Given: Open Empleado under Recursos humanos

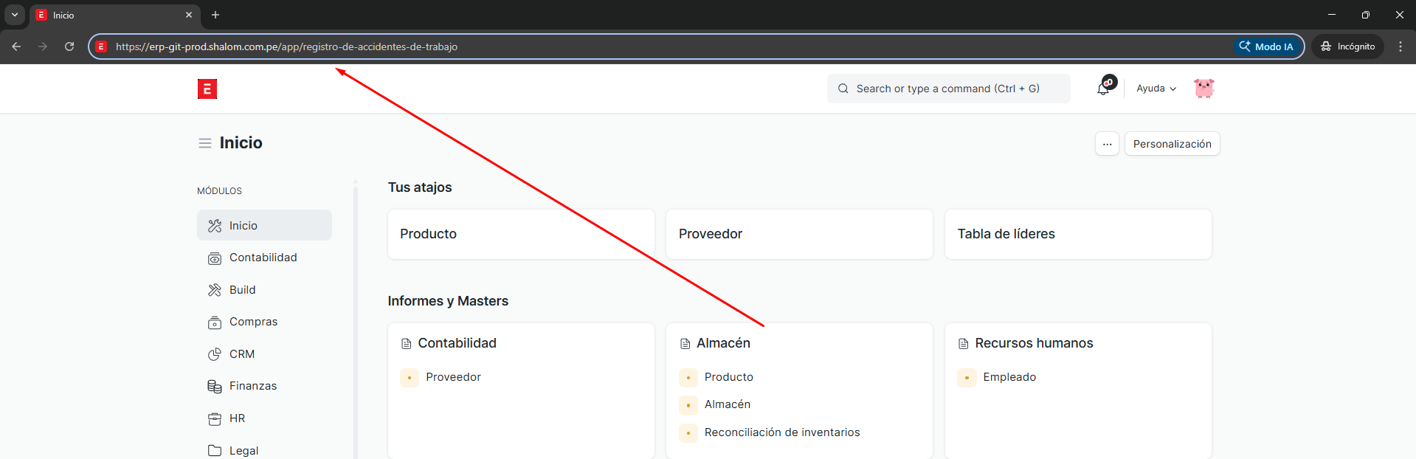Looking at the screenshot, I should click(1009, 377).
